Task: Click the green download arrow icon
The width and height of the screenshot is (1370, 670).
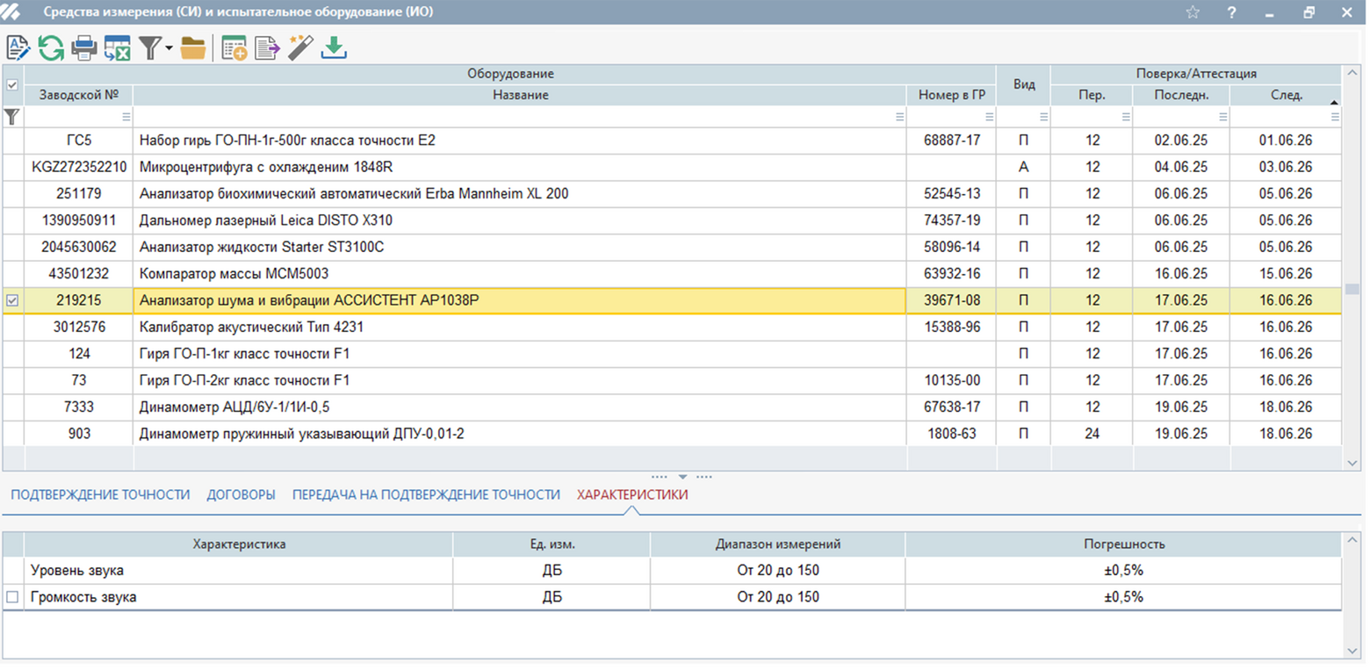Action: point(334,47)
